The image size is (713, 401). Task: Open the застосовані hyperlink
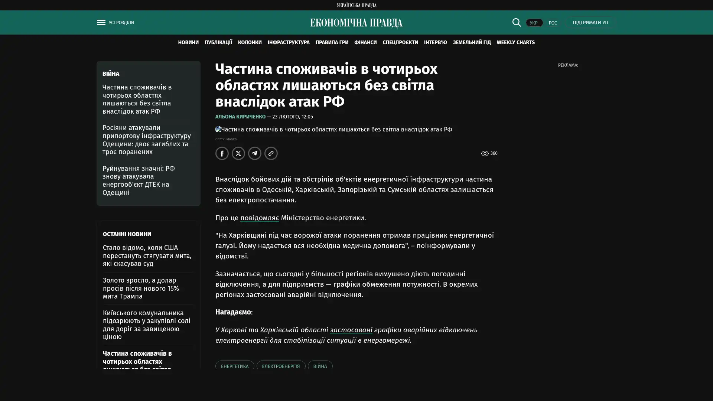click(x=351, y=330)
